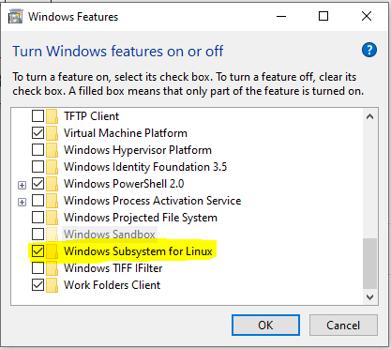Select the Work Folders Client item label
The width and height of the screenshot is (391, 349).
point(112,285)
